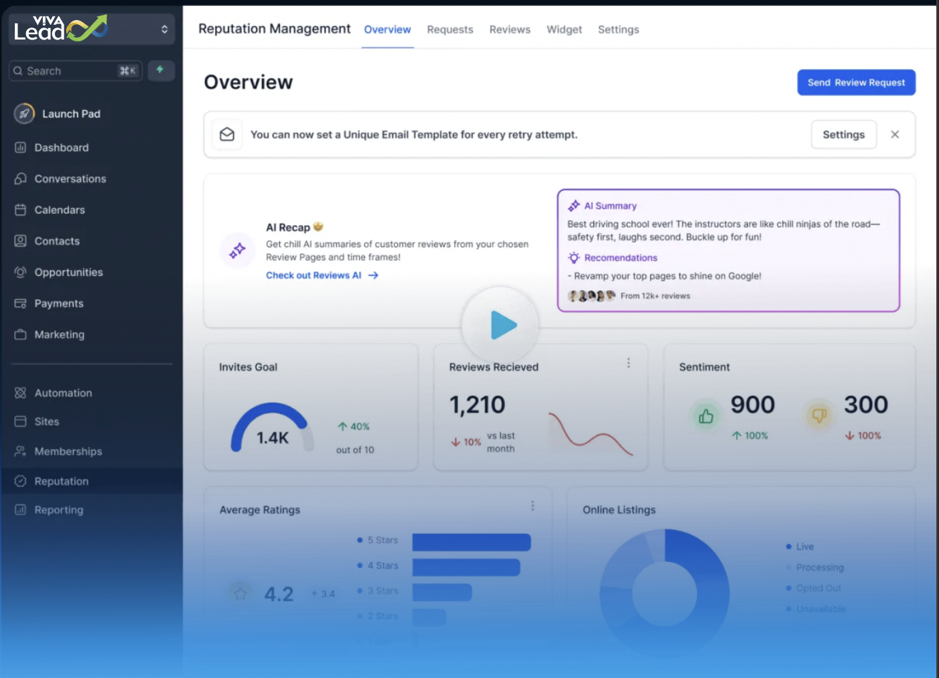Click the AI Recap sparkle icon

coord(238,251)
